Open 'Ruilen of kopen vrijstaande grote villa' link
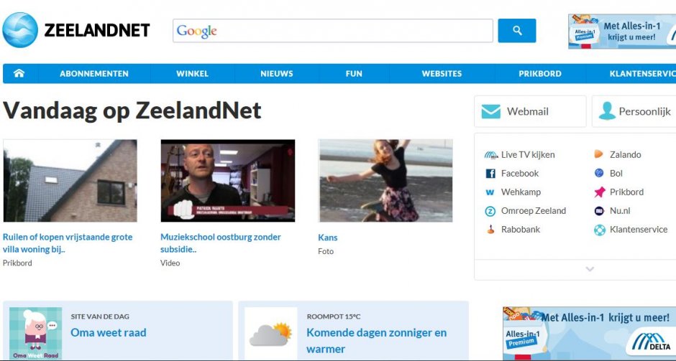 coord(68,243)
